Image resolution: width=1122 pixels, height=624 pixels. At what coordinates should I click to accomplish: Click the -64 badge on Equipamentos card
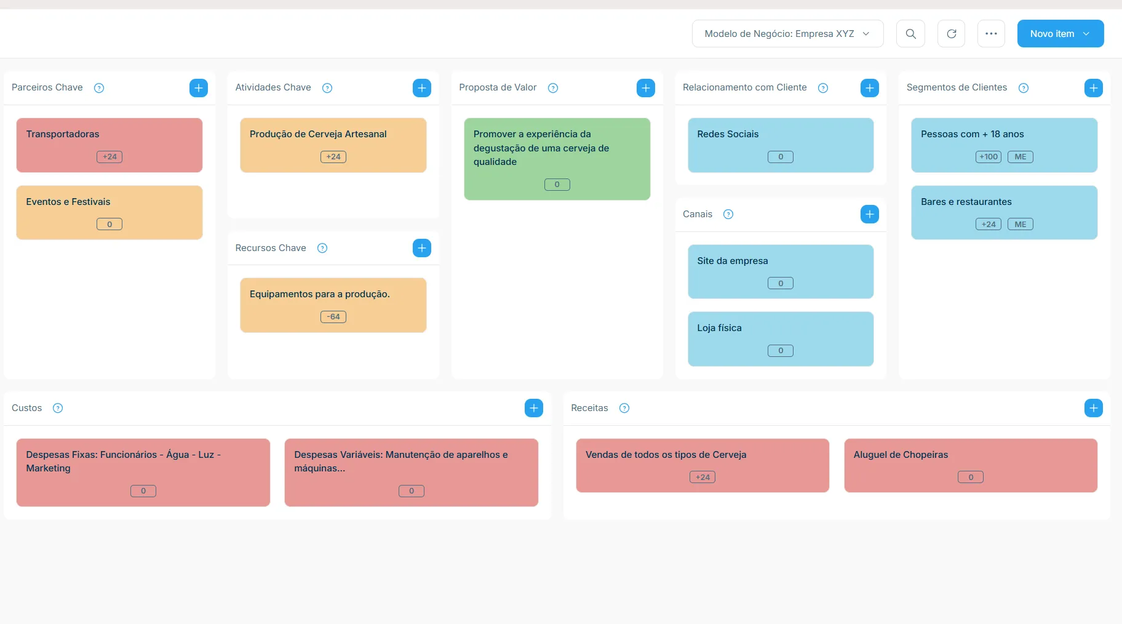[333, 317]
